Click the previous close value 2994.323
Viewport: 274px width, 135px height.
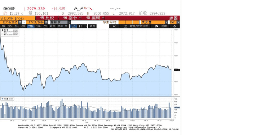[x=157, y=13]
